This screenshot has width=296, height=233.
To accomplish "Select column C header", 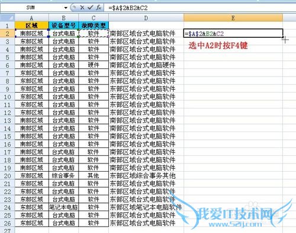I will (x=94, y=18).
